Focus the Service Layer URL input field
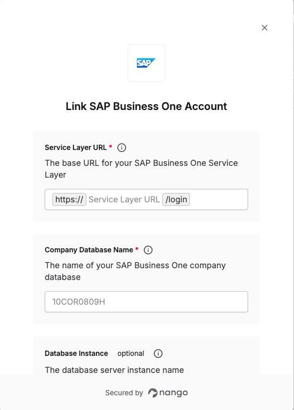This screenshot has height=410, width=294. coord(146,199)
